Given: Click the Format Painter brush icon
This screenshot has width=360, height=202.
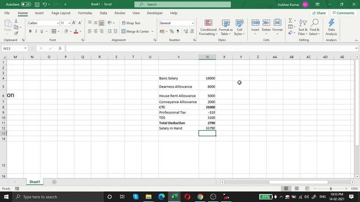Looking at the screenshot, I should (x=16, y=34).
